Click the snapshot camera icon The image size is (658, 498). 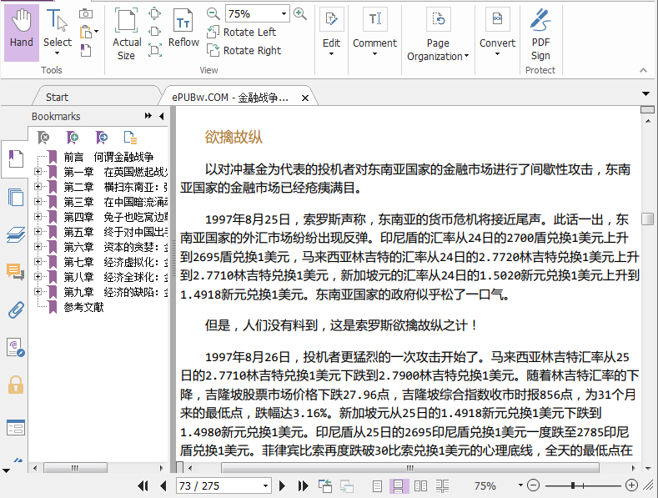point(86,14)
